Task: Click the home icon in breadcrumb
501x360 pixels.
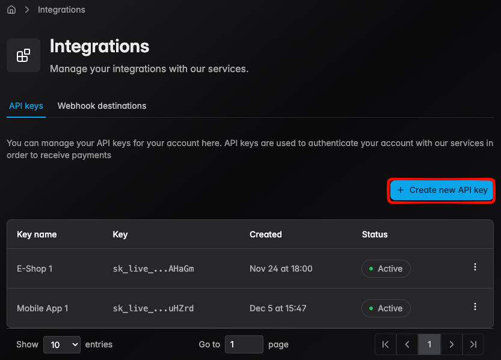Action: 11,10
